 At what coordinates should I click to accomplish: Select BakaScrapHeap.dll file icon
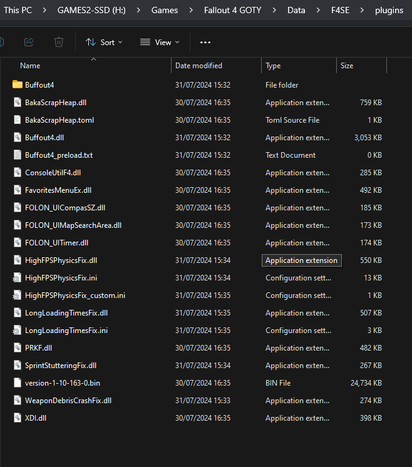click(x=18, y=103)
